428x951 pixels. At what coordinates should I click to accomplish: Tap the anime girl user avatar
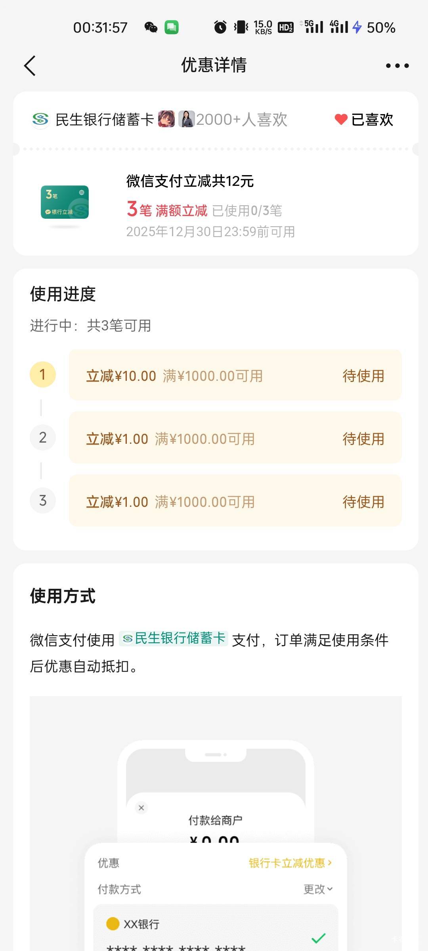pyautogui.click(x=166, y=119)
